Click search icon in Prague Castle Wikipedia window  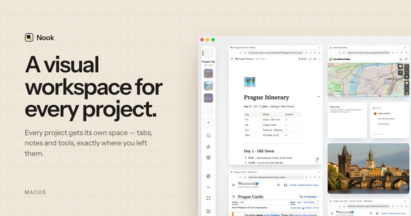click(278, 185)
